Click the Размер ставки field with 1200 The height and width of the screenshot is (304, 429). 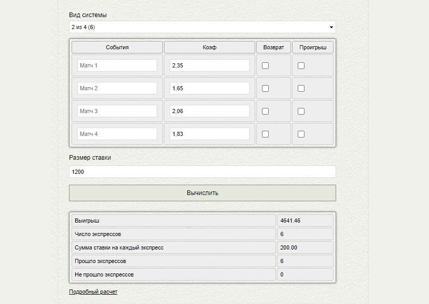[x=202, y=172]
